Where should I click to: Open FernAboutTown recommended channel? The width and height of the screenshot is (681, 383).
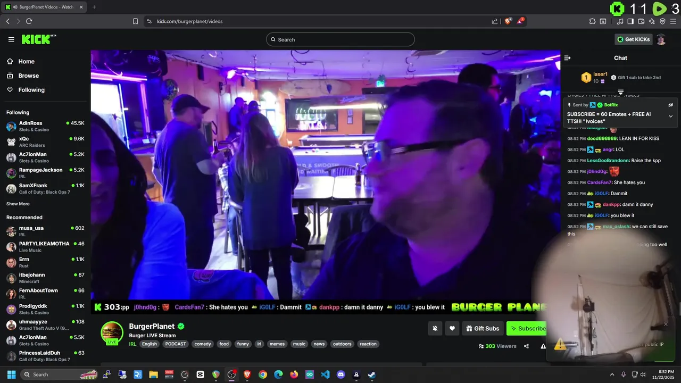coord(45,293)
